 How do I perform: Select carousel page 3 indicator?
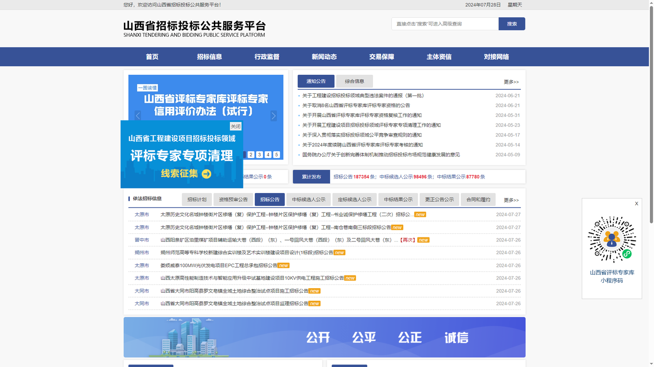[x=259, y=155]
